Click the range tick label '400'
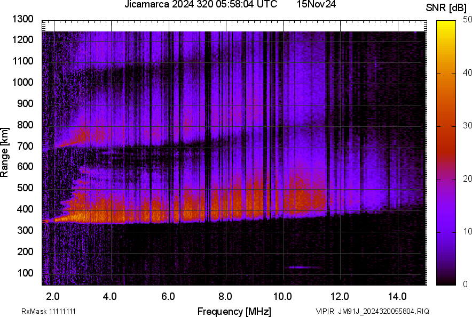Viewport: 472px width, 317px height. [25, 209]
